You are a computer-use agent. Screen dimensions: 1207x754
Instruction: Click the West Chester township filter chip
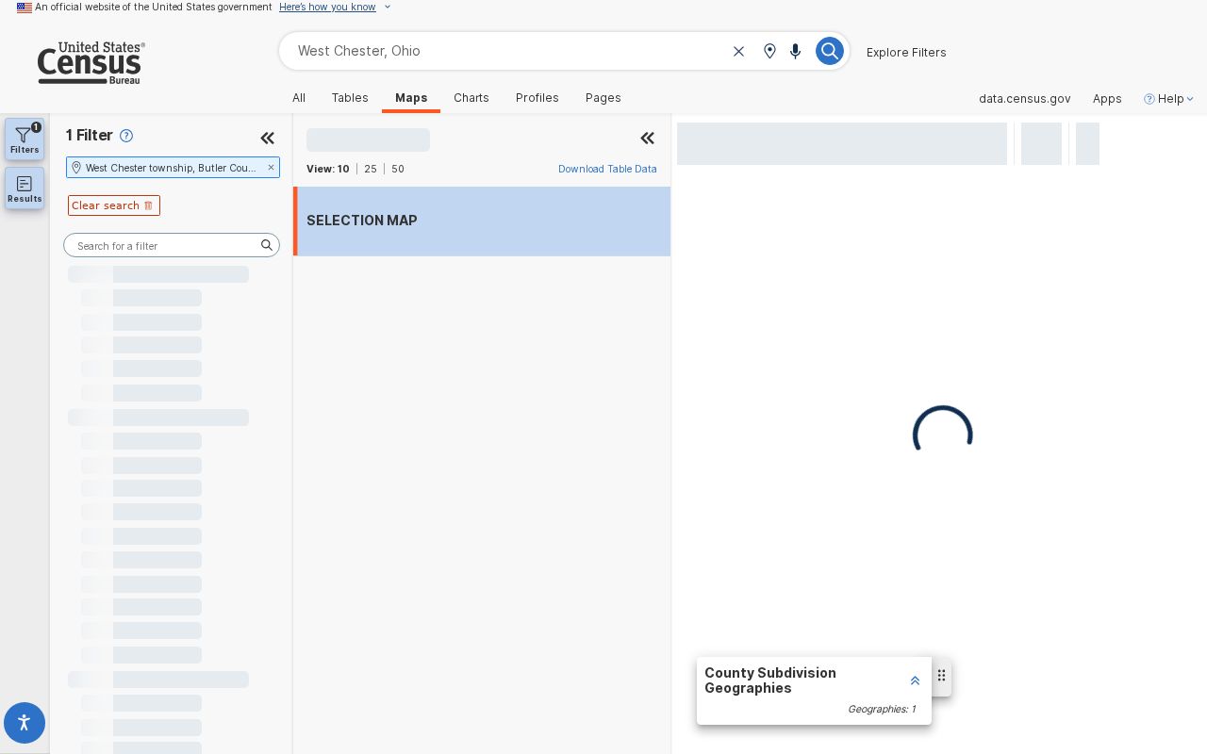pyautogui.click(x=173, y=168)
